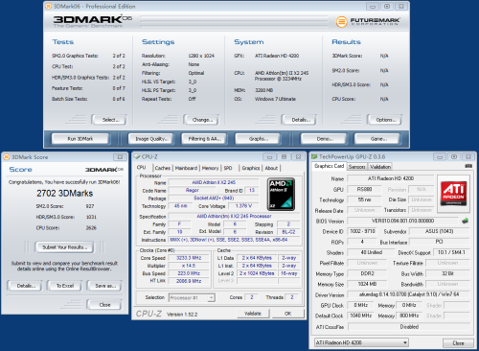Screen dimensions: 479x351
Task: Click the Subvendor ASUS field in GPU-Z
Action: pyautogui.click(x=440, y=231)
